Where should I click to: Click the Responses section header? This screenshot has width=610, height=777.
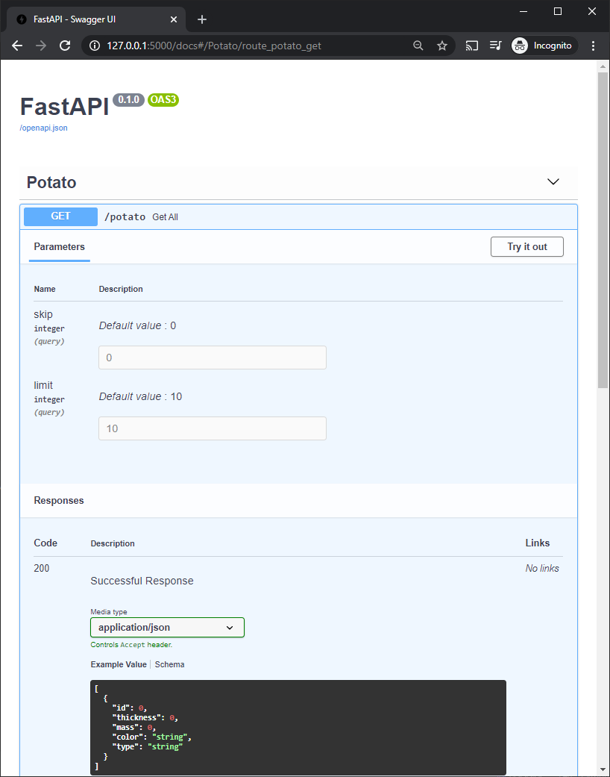click(59, 501)
